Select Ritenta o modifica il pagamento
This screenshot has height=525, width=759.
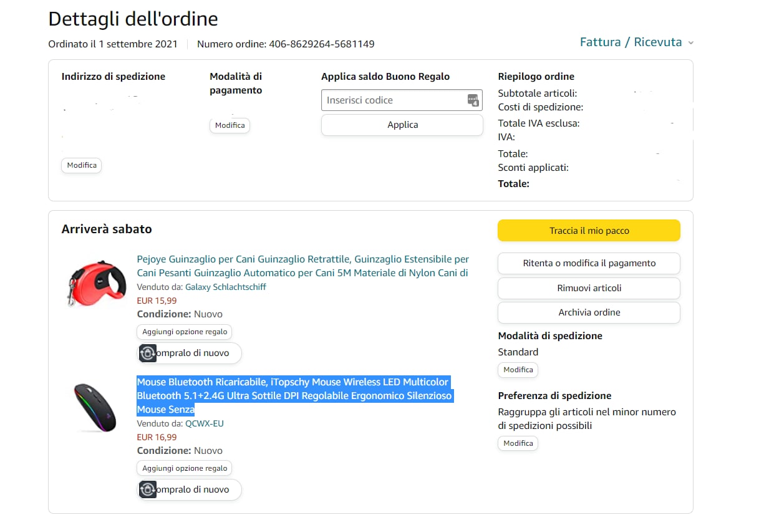[589, 263]
